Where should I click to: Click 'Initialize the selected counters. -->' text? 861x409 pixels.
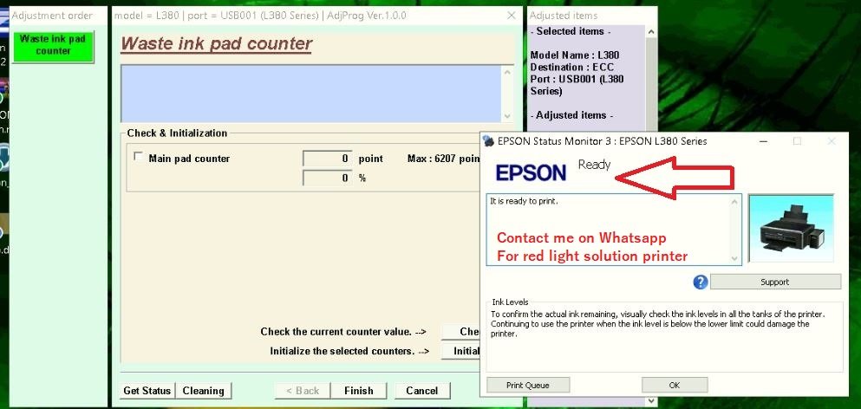(349, 351)
